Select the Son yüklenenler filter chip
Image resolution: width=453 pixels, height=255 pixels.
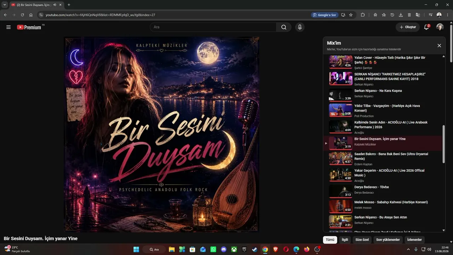point(388,240)
